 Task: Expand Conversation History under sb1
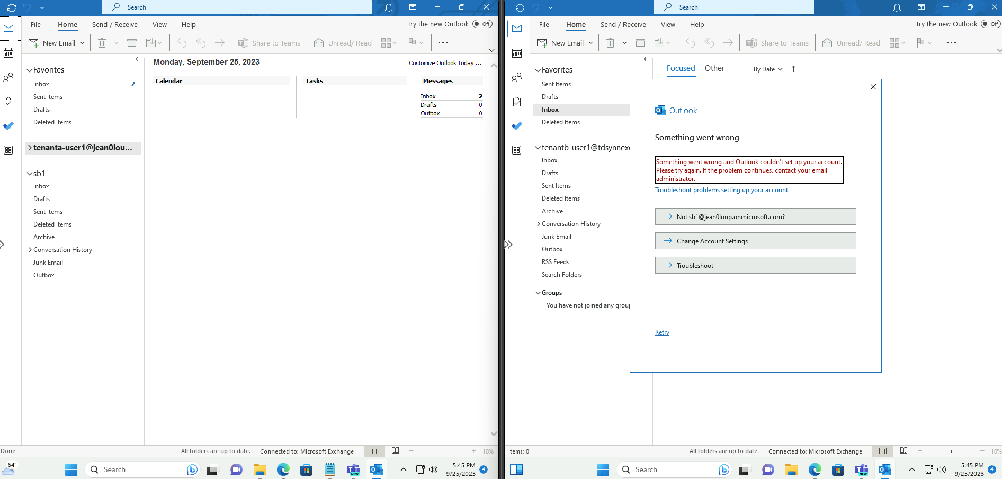30,250
